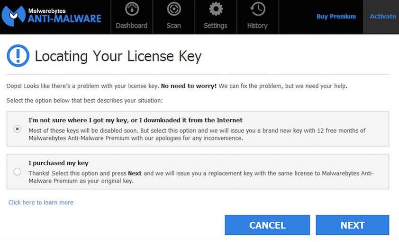399x242 pixels.
Task: Click the Dashboard gauge icon
Action: [132, 9]
